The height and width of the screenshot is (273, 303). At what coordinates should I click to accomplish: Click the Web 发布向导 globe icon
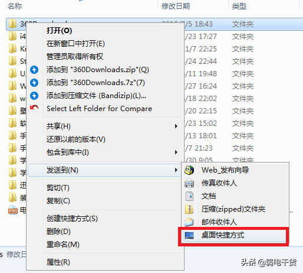(x=189, y=170)
